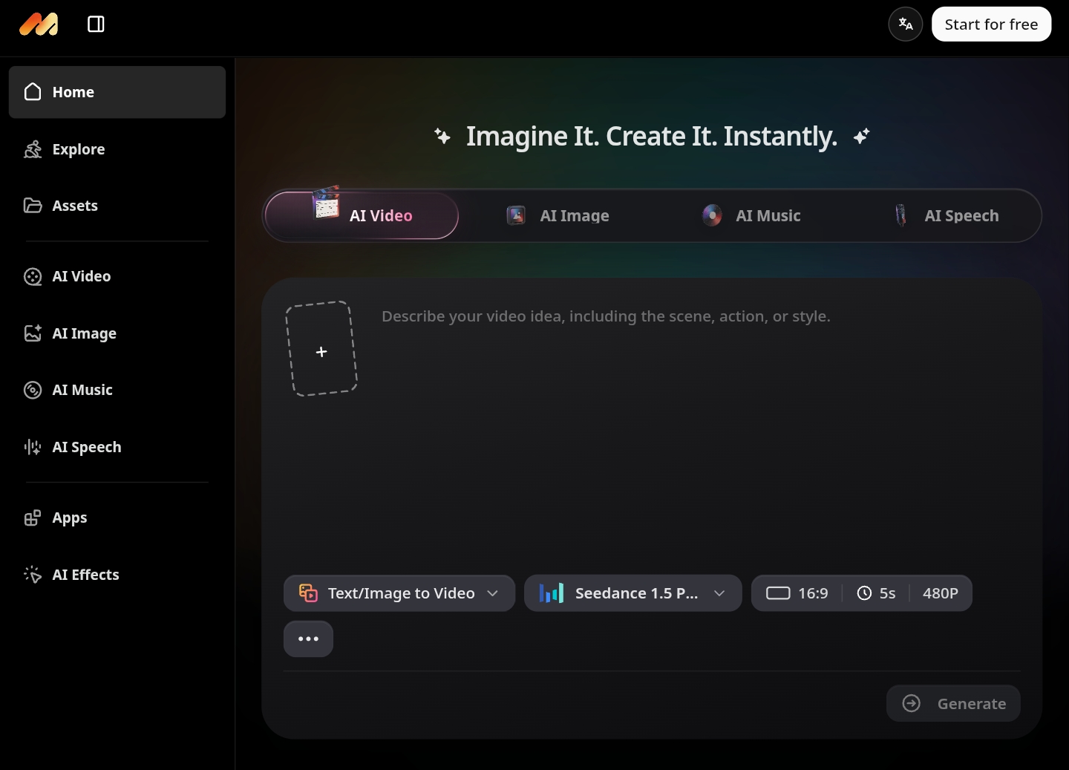Click the sparkle icon right of the headline
The image size is (1069, 770).
861,137
